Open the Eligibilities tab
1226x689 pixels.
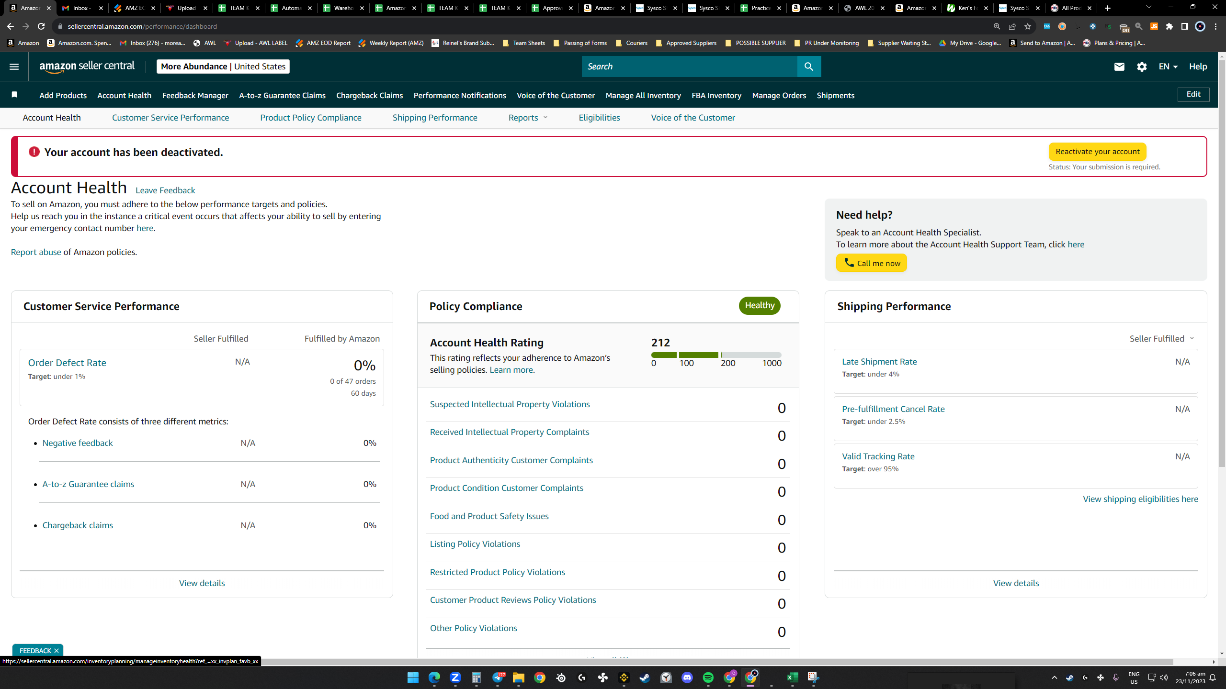point(599,118)
